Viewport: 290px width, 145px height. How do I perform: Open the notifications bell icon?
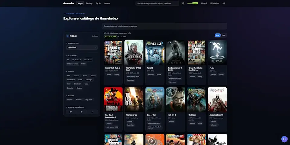pos(183,3)
